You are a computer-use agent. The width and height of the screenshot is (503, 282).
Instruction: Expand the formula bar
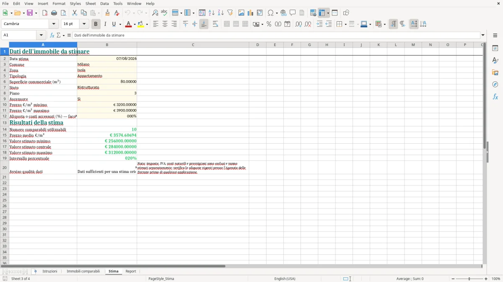pyautogui.click(x=483, y=35)
